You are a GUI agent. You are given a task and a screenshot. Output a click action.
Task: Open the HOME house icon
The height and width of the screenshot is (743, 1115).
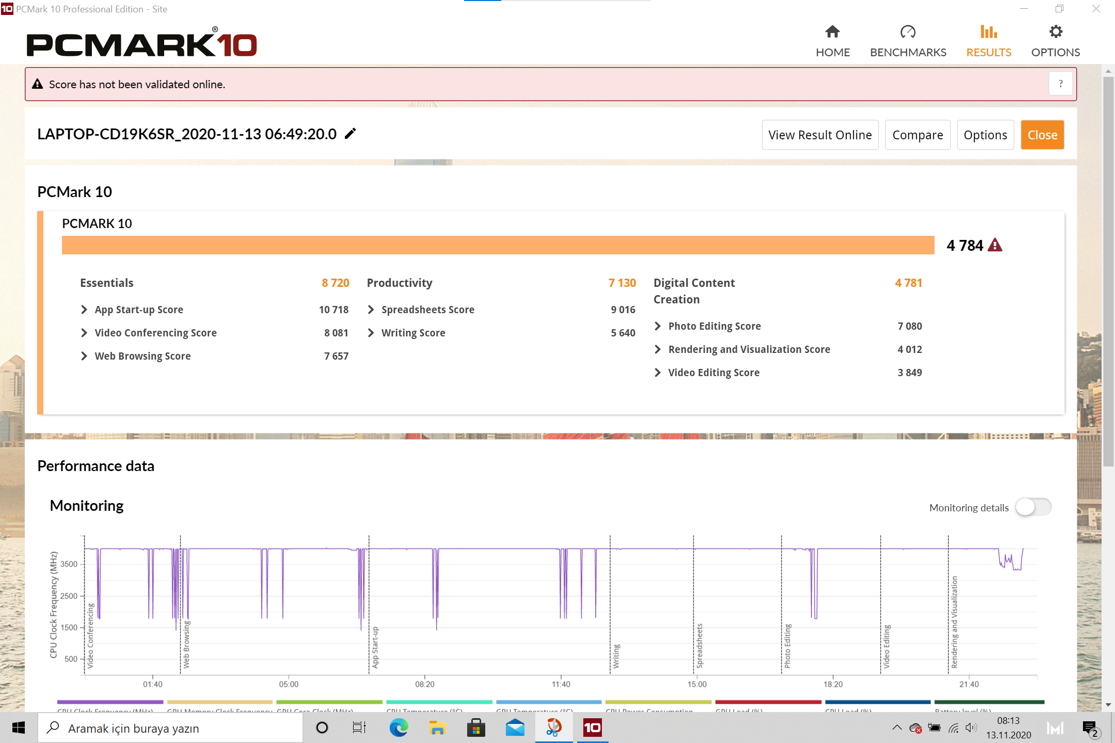tap(832, 32)
